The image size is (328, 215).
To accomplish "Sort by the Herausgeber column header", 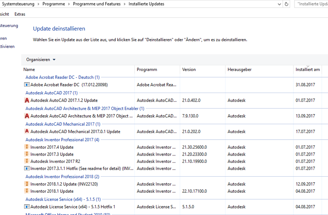I will 259,70.
